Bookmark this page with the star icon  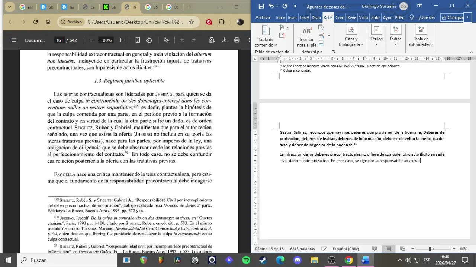(x=191, y=22)
